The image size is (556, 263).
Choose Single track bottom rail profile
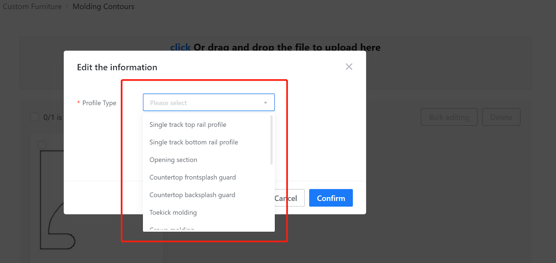[x=194, y=142]
